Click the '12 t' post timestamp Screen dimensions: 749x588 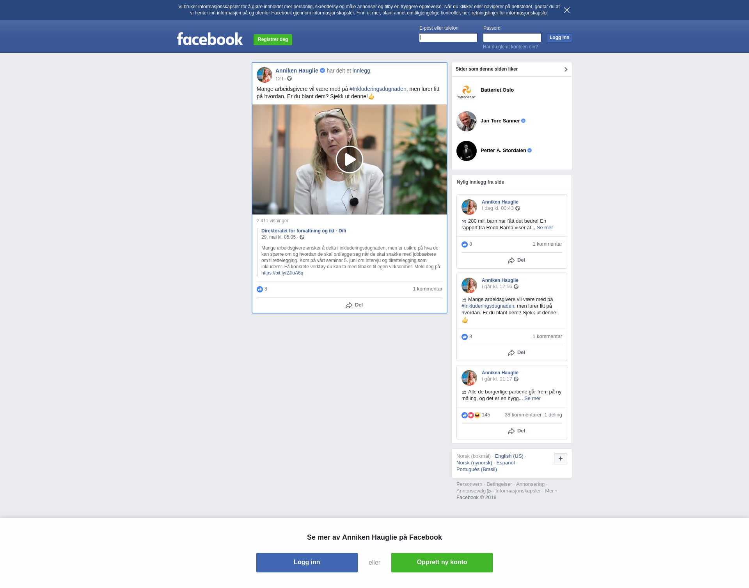pyautogui.click(x=279, y=79)
